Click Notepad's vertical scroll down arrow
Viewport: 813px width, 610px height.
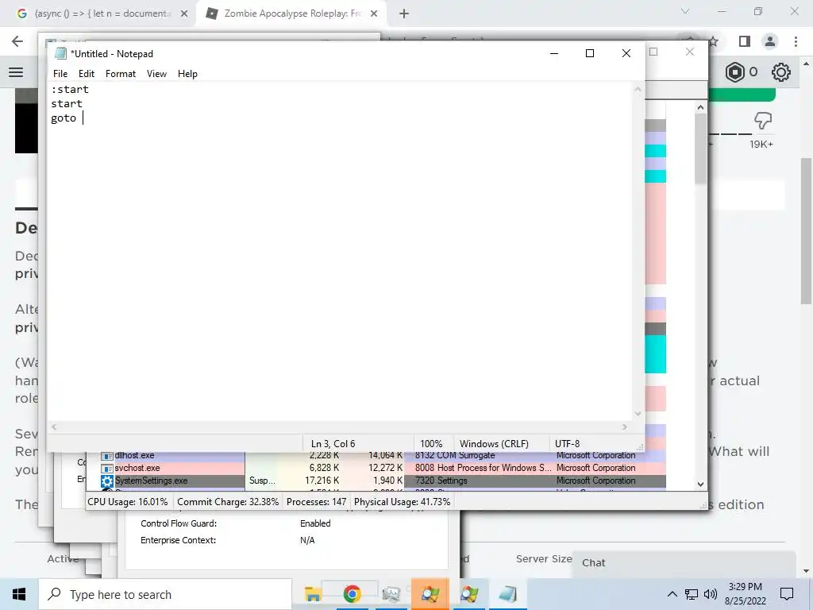tap(638, 414)
